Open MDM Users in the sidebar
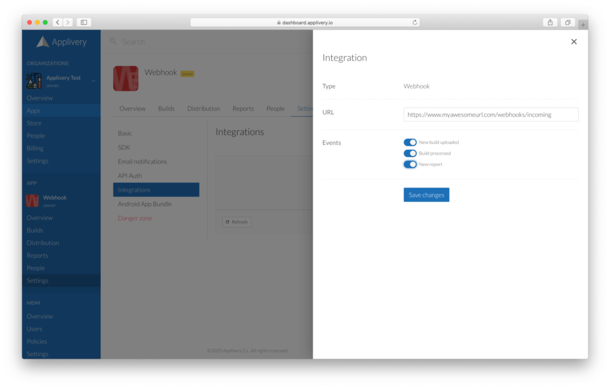The height and width of the screenshot is (388, 610). pos(61,329)
